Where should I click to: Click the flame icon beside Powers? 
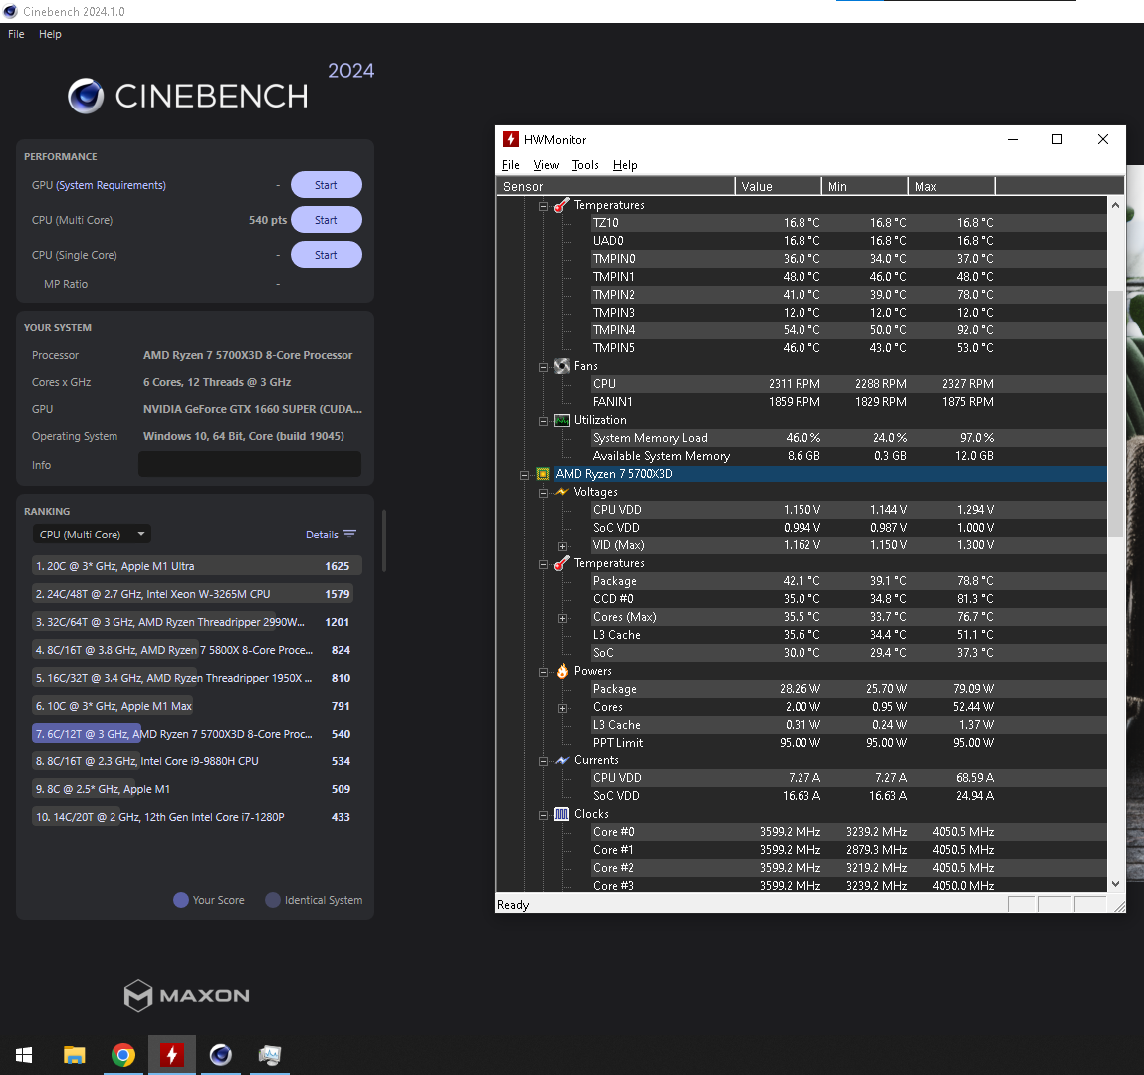(562, 671)
